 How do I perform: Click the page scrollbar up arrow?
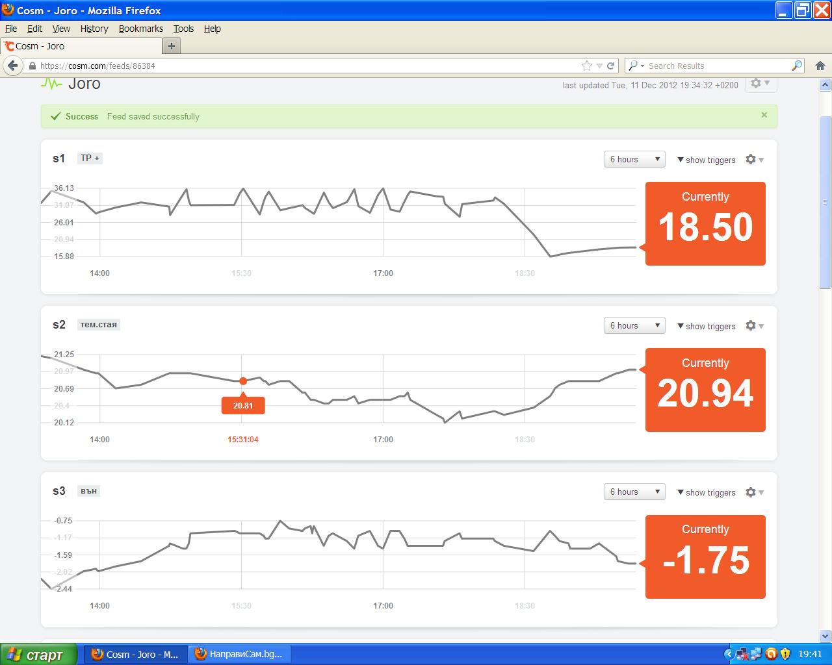coord(825,84)
